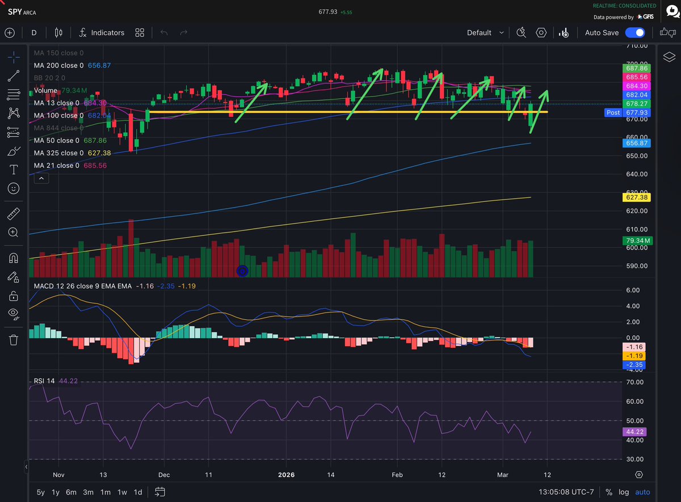Click the SPY ARCA symbol name

22,11
